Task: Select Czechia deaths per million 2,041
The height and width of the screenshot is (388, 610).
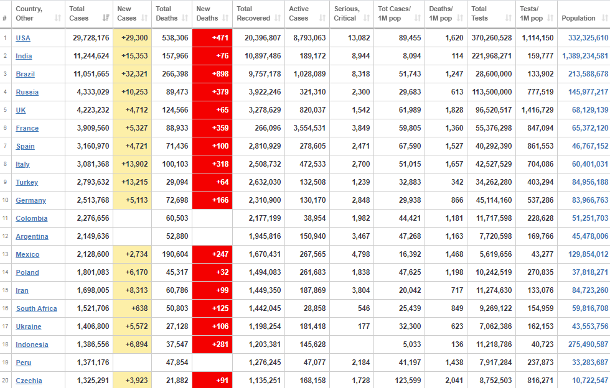Action: 454,381
